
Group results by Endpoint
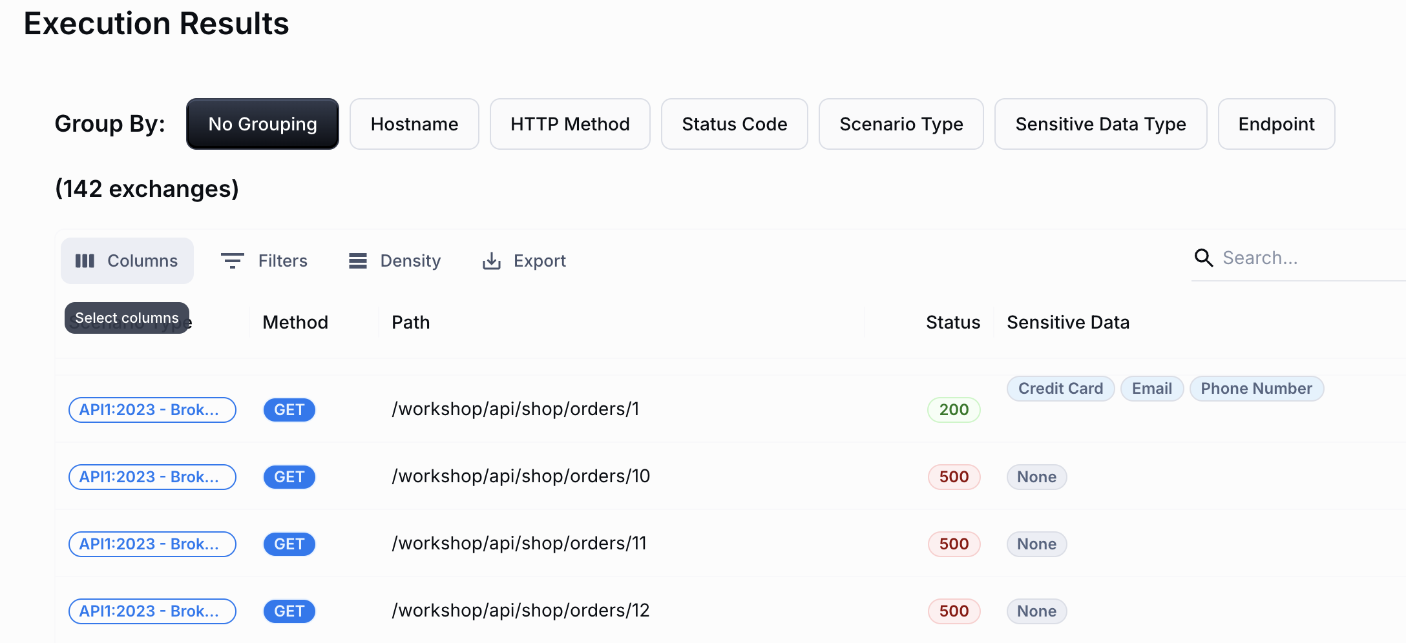pyautogui.click(x=1276, y=124)
